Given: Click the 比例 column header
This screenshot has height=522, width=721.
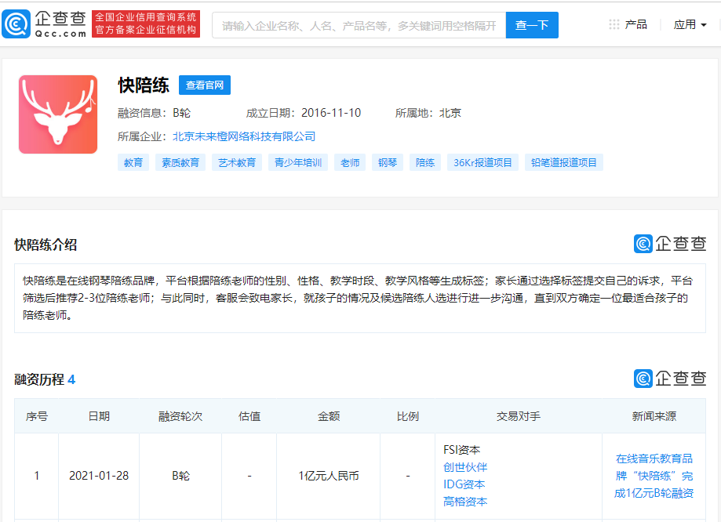Looking at the screenshot, I should [408, 416].
